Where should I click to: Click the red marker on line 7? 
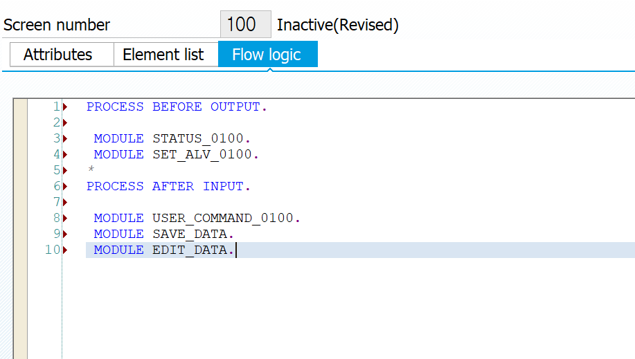point(65,202)
